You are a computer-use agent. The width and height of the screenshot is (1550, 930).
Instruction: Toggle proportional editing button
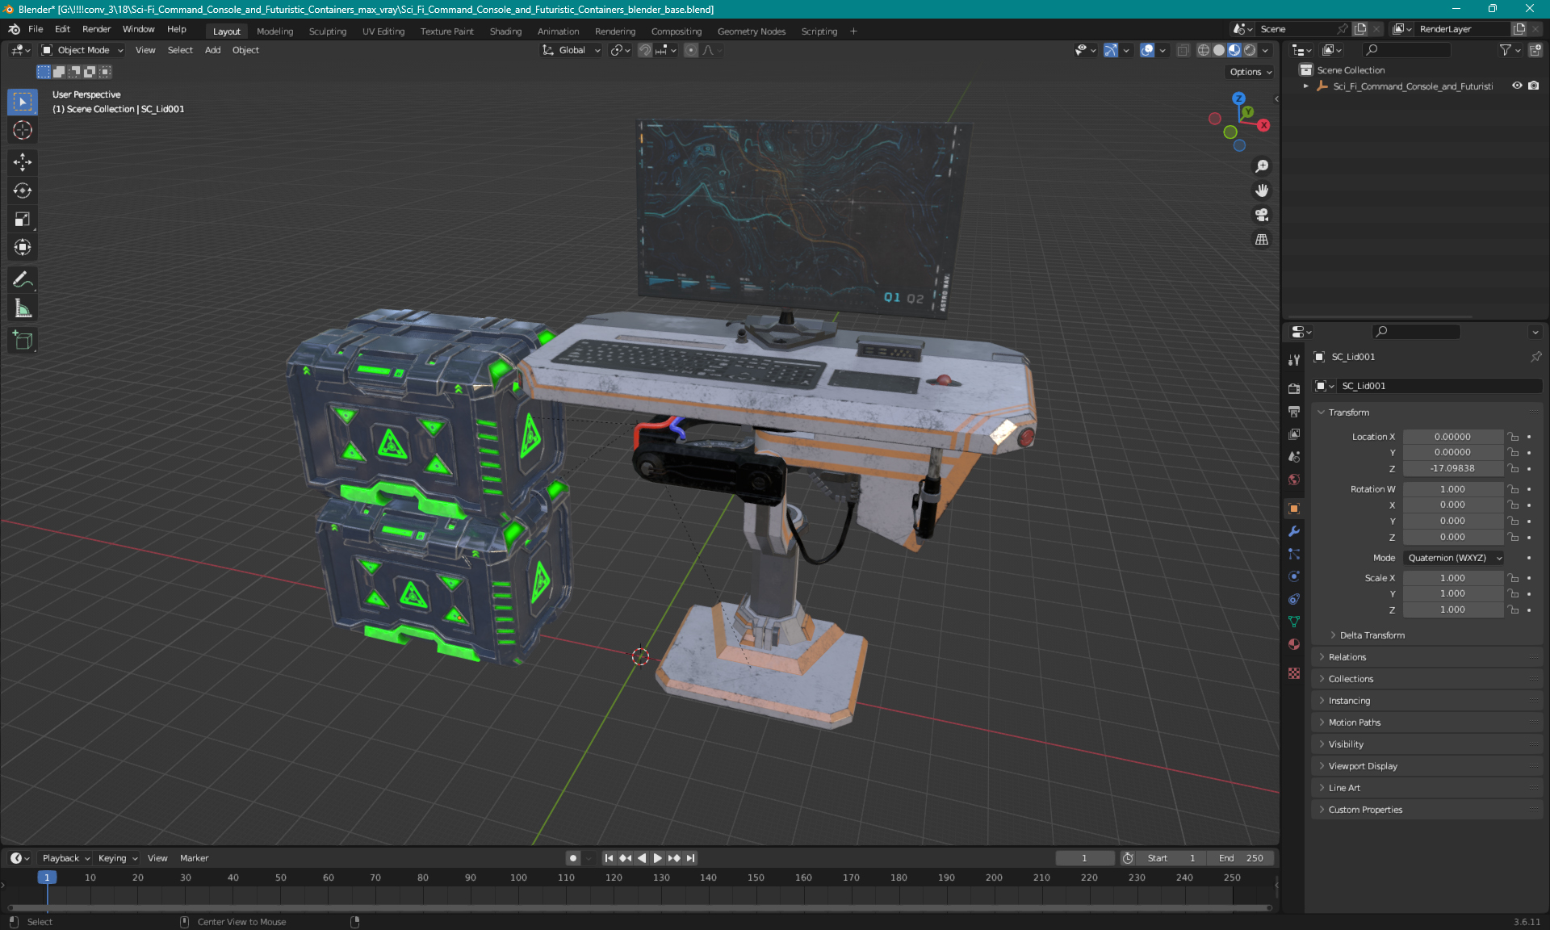[691, 50]
